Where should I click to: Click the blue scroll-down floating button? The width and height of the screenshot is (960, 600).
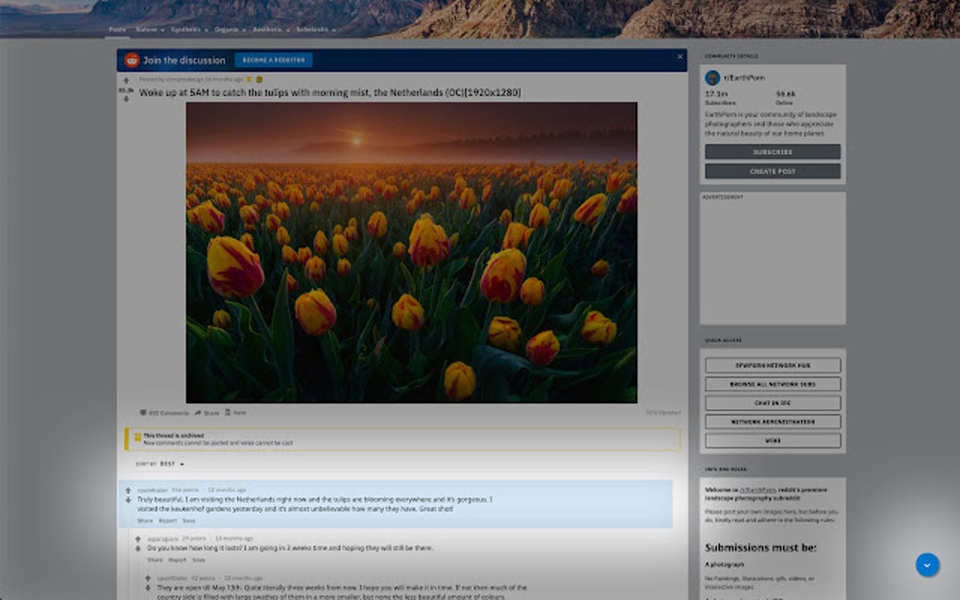[927, 564]
